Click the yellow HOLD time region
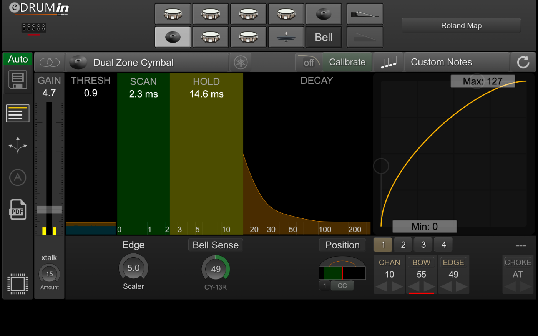The height and width of the screenshot is (336, 538). tap(206, 154)
